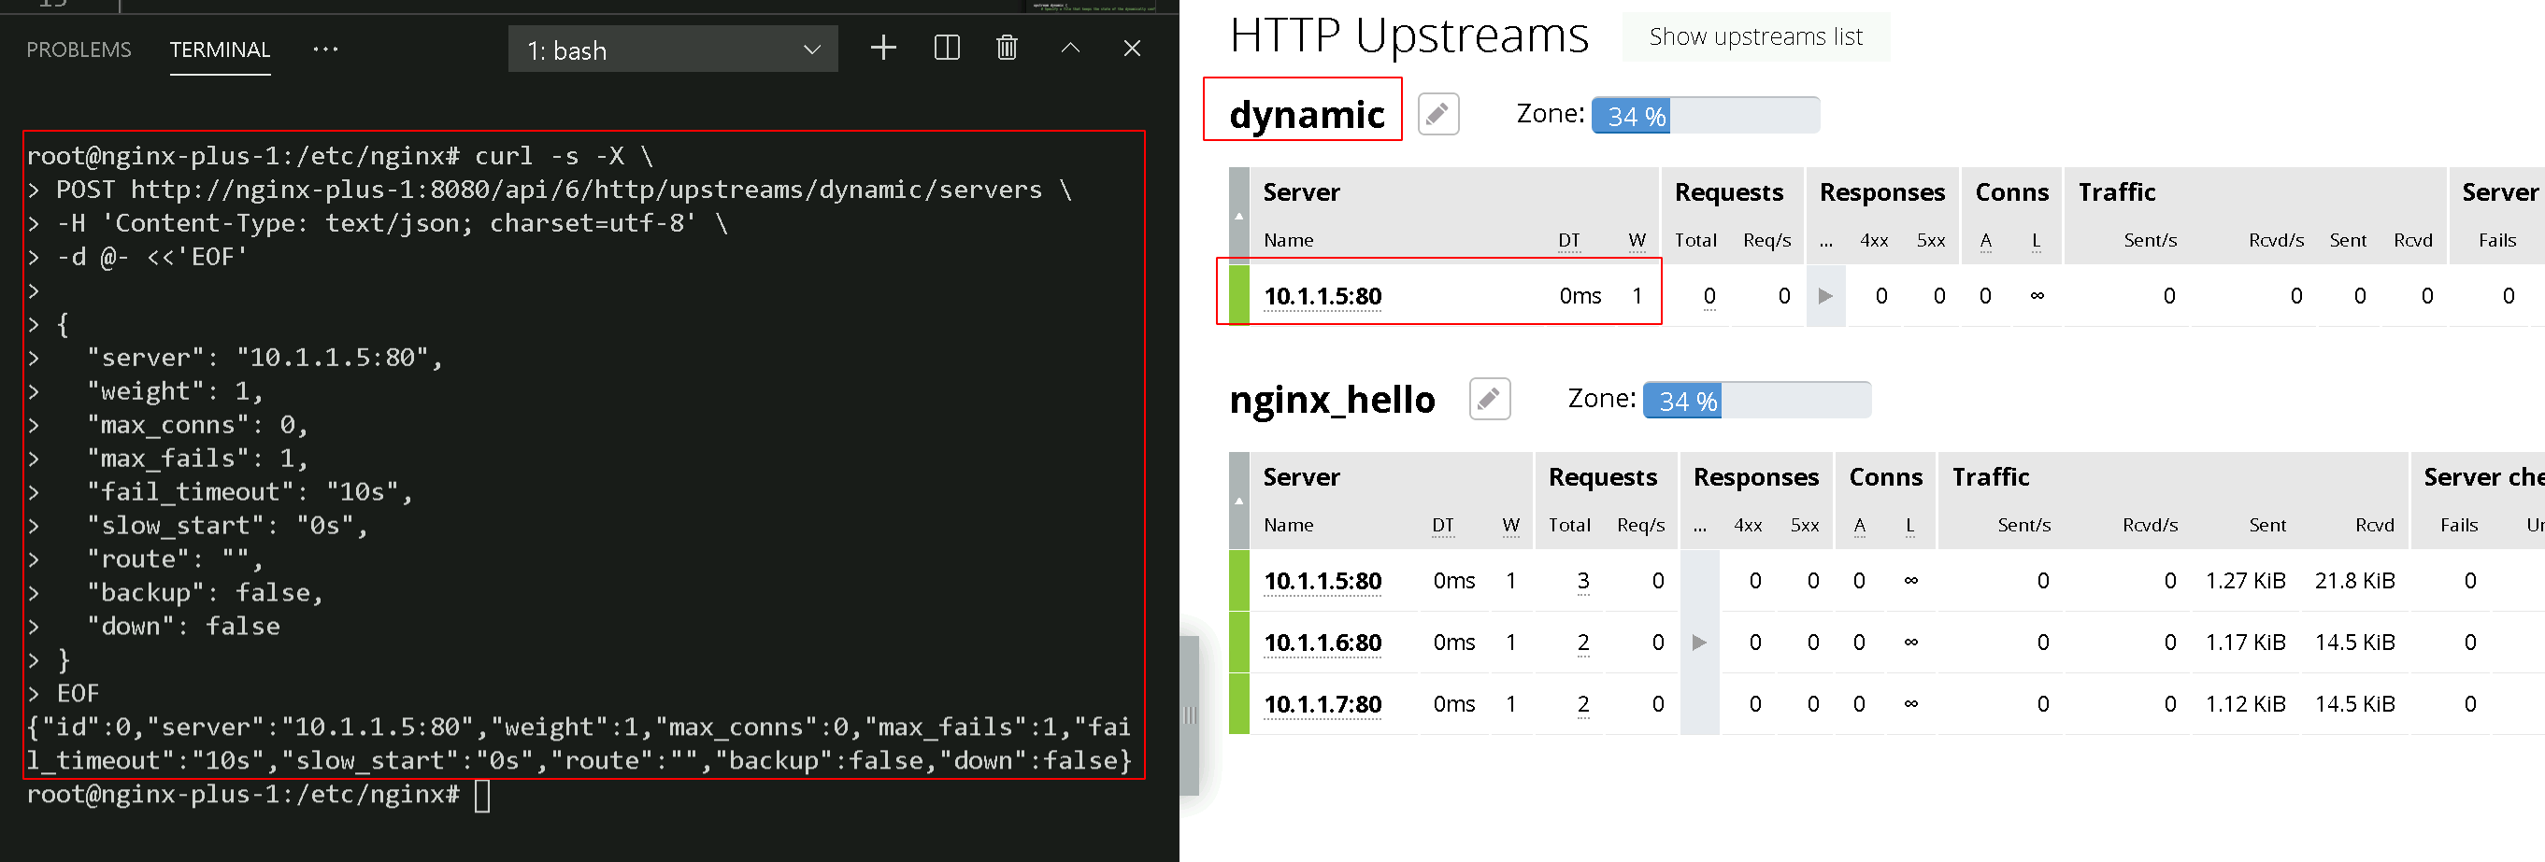Select the TERMINAL tab
Image resolution: width=2545 pixels, height=862 pixels.
(220, 49)
